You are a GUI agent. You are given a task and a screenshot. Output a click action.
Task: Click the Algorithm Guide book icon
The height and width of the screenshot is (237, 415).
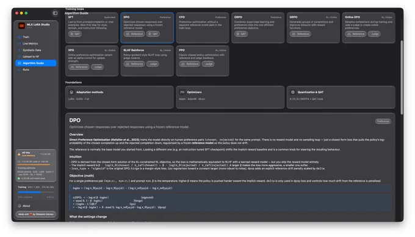pos(20,63)
